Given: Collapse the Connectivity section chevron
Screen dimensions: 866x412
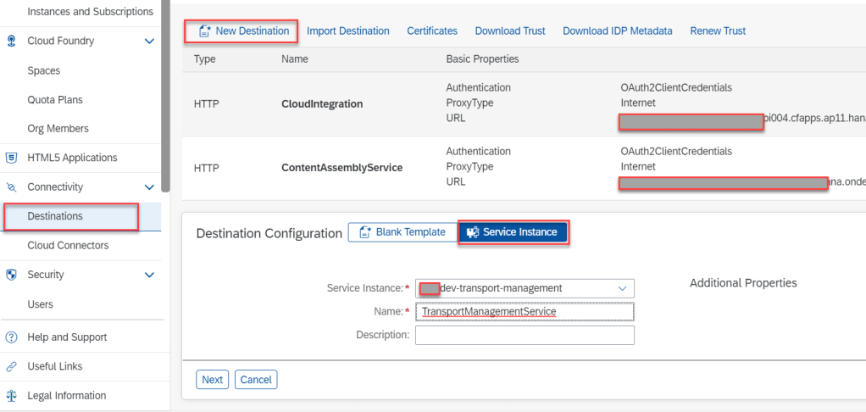Looking at the screenshot, I should coord(149,187).
